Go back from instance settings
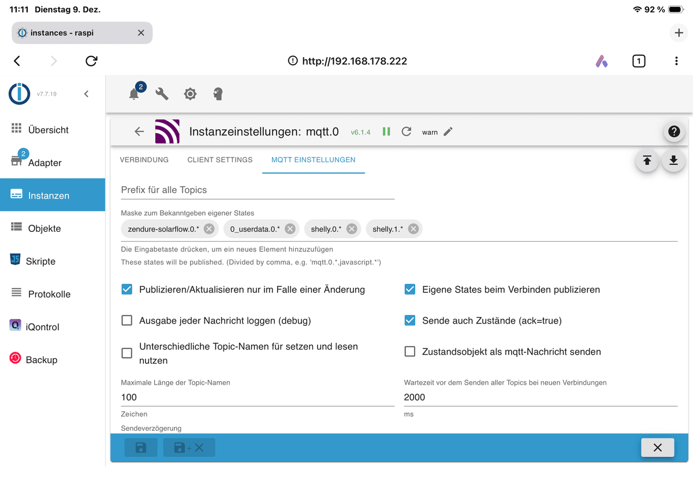Viewport: 693px width, 481px height. (139, 131)
